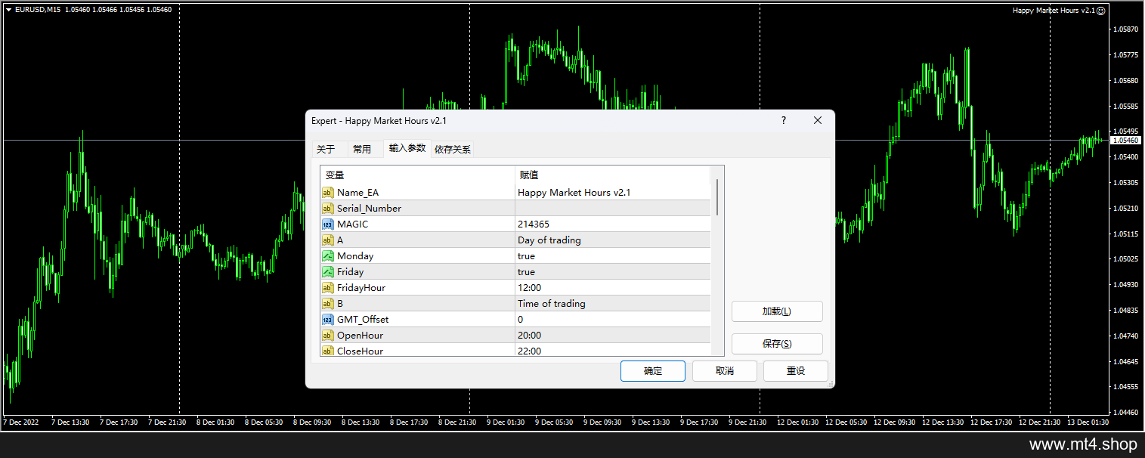Click the OpenHour value 20:00
Screen dimensions: 1145x458
(x=530, y=336)
